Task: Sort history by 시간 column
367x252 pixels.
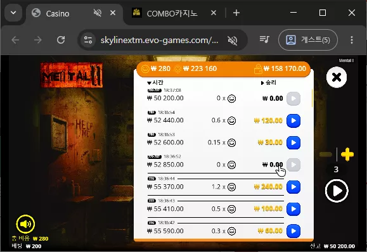Action: click(x=155, y=82)
